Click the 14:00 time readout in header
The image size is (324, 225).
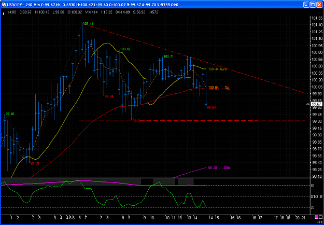click(12, 12)
